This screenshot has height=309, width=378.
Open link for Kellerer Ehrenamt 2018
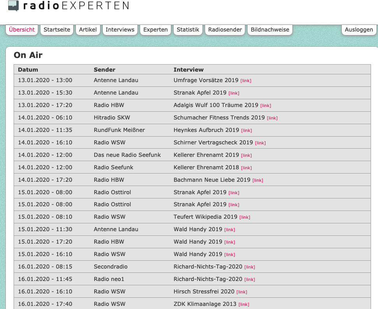(x=246, y=168)
